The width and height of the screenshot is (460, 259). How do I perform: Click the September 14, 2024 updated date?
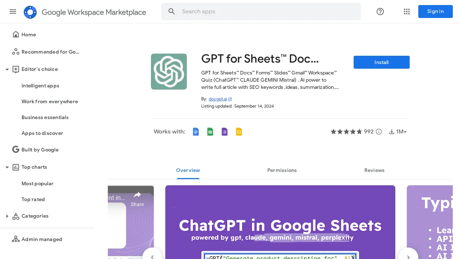pos(254,106)
